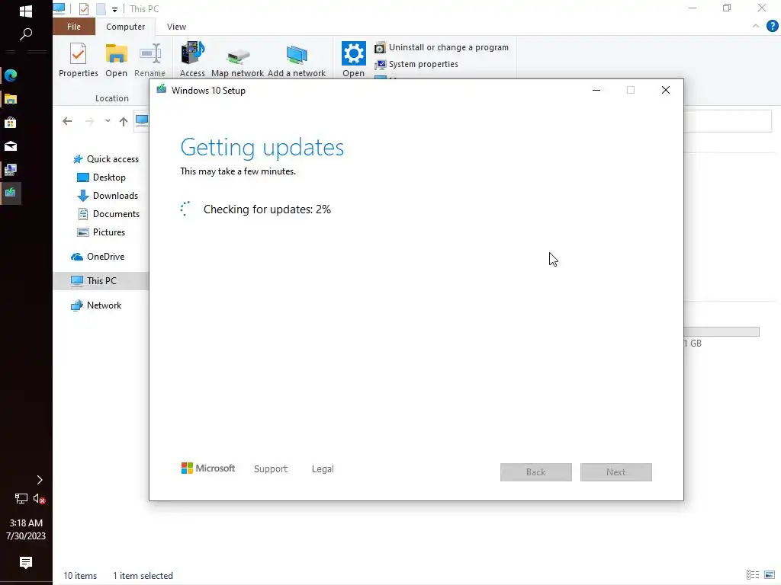
Task: Switch to the View ribbon tab
Action: pos(176,27)
